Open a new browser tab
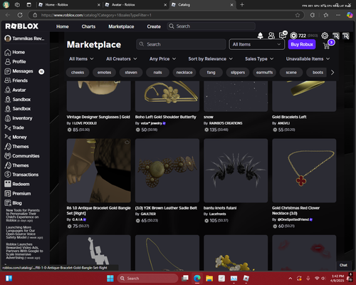This screenshot has height=285, width=356. tap(242, 5)
